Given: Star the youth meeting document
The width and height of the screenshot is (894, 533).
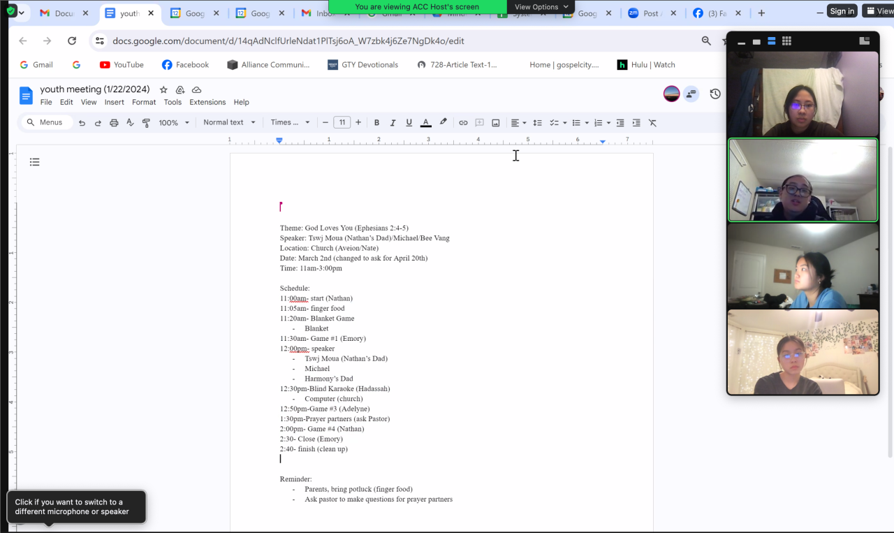Looking at the screenshot, I should coord(163,89).
